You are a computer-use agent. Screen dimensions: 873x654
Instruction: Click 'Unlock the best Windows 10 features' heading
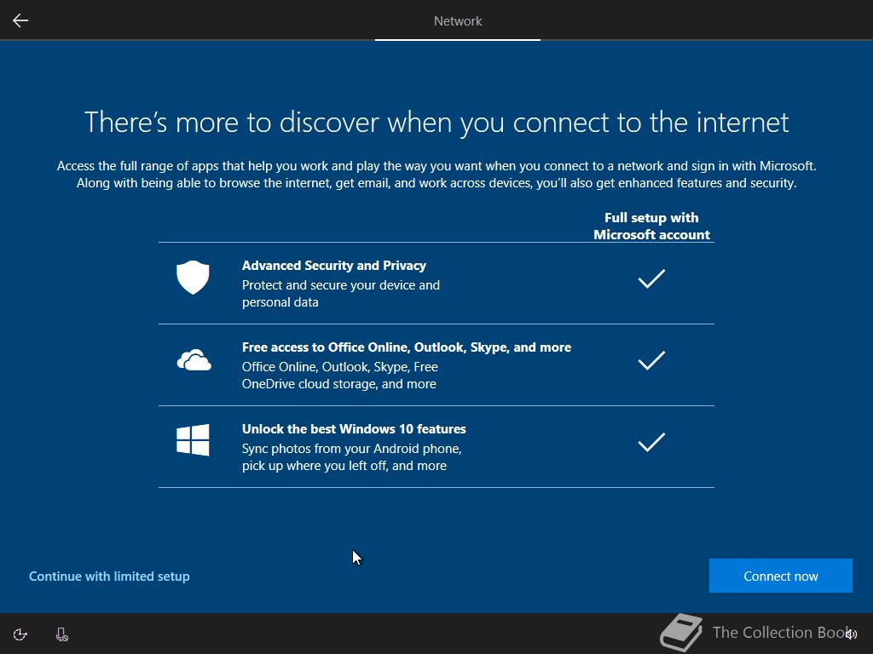point(354,429)
